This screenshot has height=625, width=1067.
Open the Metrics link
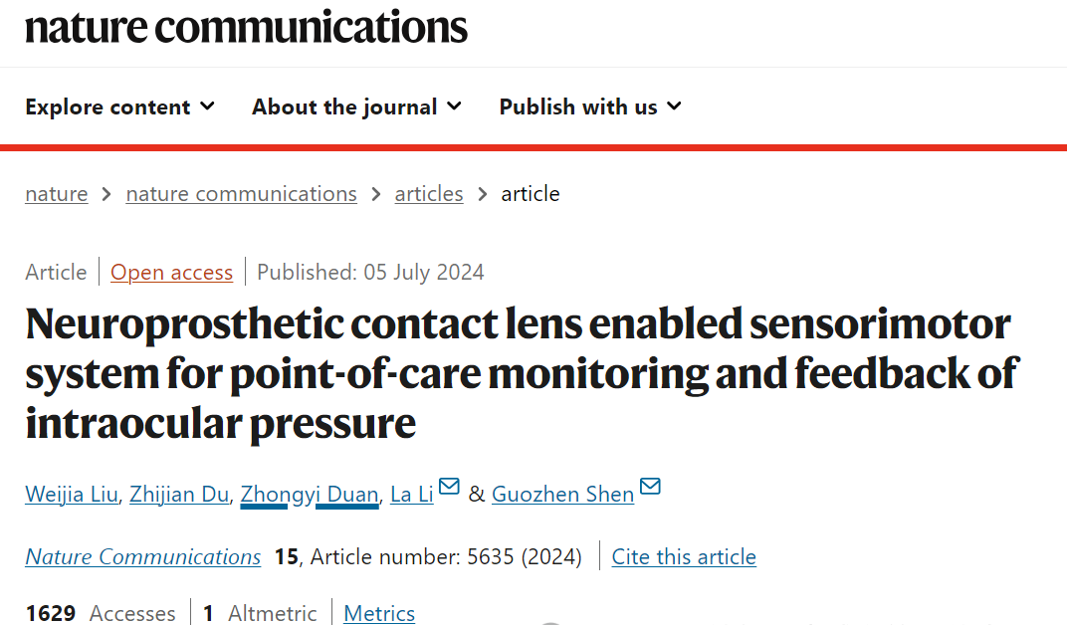379,613
